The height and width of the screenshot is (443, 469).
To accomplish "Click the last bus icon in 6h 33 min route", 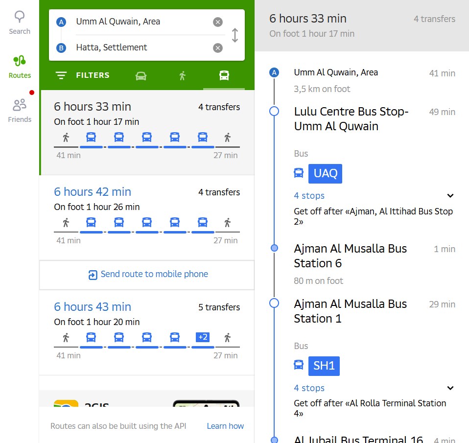I will (x=203, y=137).
